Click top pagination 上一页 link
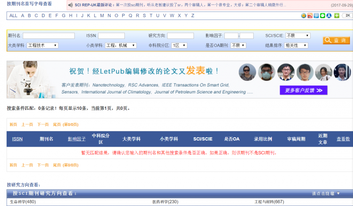This screenshot has height=206, width=353. point(27,125)
